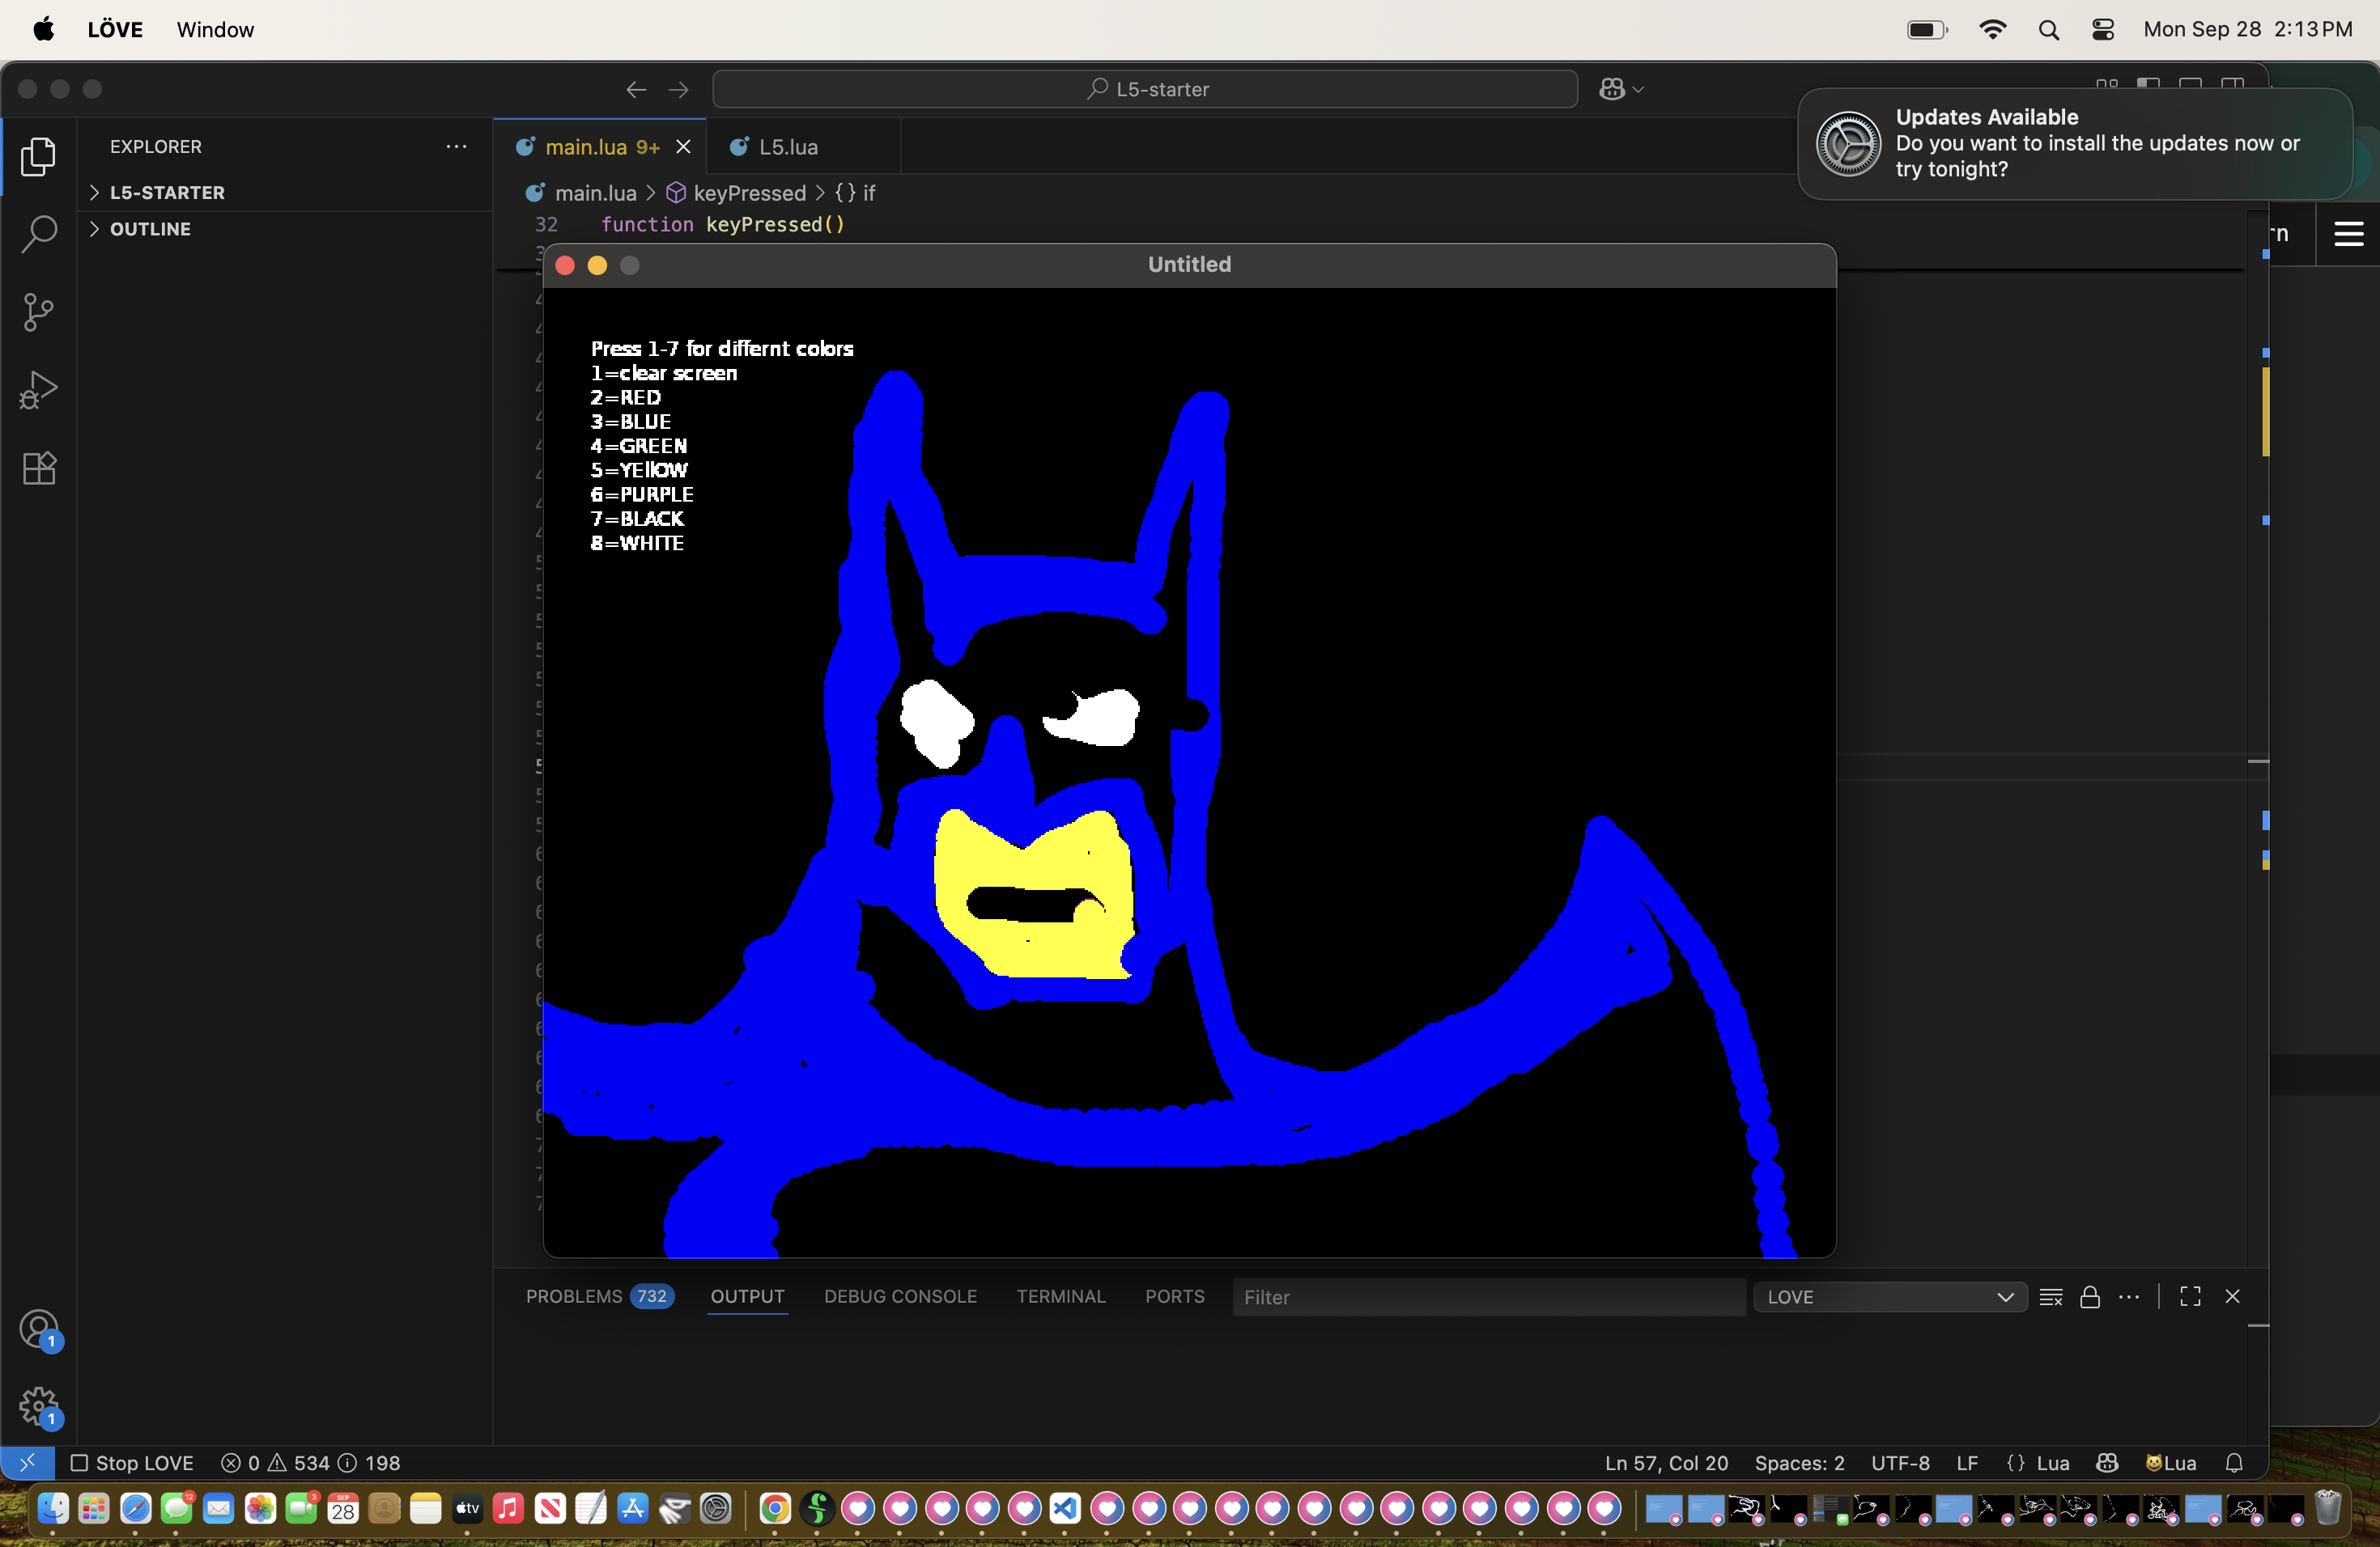Screen dimensions: 2380x1547
Task: Maximize the bottom panel size
Action: (2190, 1296)
